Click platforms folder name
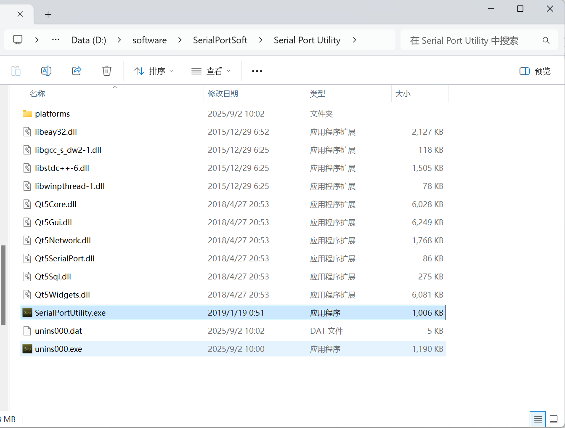565x428 pixels. pyautogui.click(x=53, y=114)
